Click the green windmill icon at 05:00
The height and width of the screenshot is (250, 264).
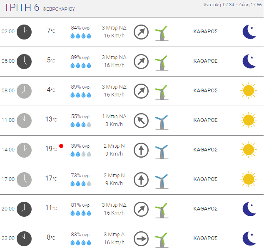coord(161,62)
